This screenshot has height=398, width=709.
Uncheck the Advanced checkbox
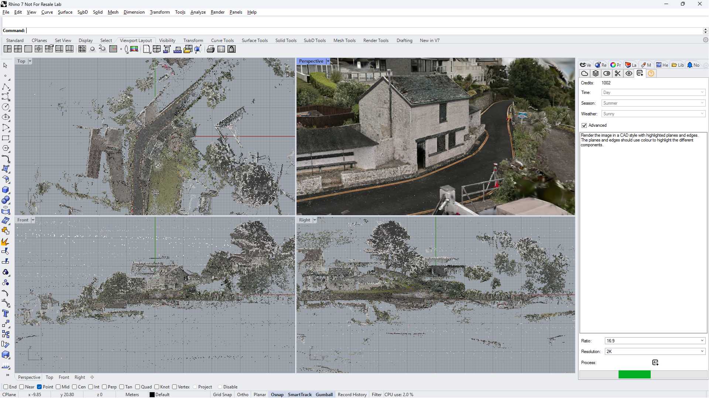point(584,125)
